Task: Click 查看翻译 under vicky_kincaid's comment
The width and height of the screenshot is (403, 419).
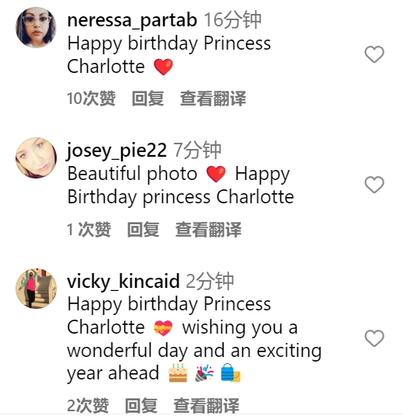Action: [x=207, y=405]
